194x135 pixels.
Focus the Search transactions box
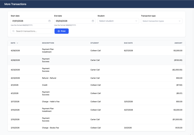tap(32, 31)
